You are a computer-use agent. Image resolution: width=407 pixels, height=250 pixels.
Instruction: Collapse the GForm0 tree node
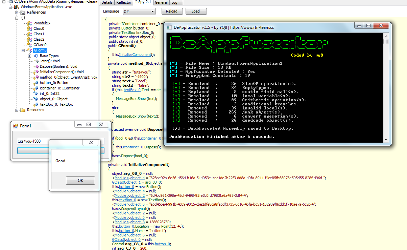point(23,50)
